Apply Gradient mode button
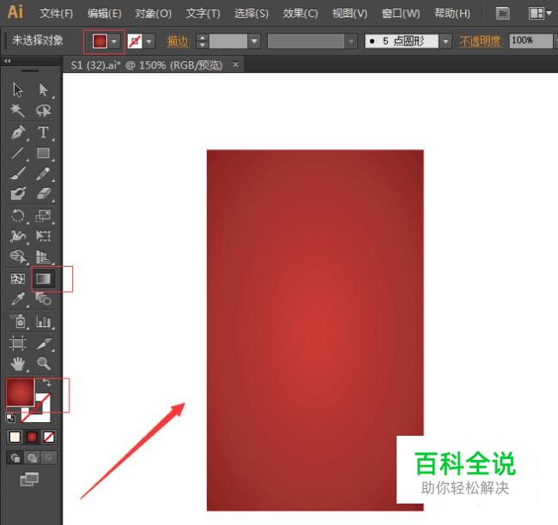Screen dimensions: 558x525 coord(32,437)
